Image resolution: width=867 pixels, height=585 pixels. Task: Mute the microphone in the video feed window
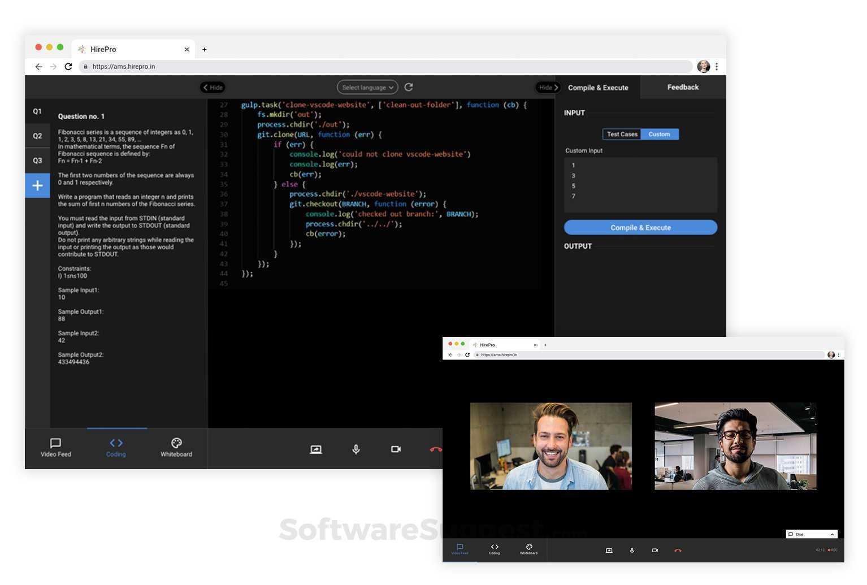point(632,551)
